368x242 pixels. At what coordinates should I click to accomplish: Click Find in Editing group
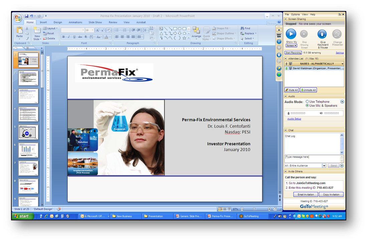click(245, 28)
